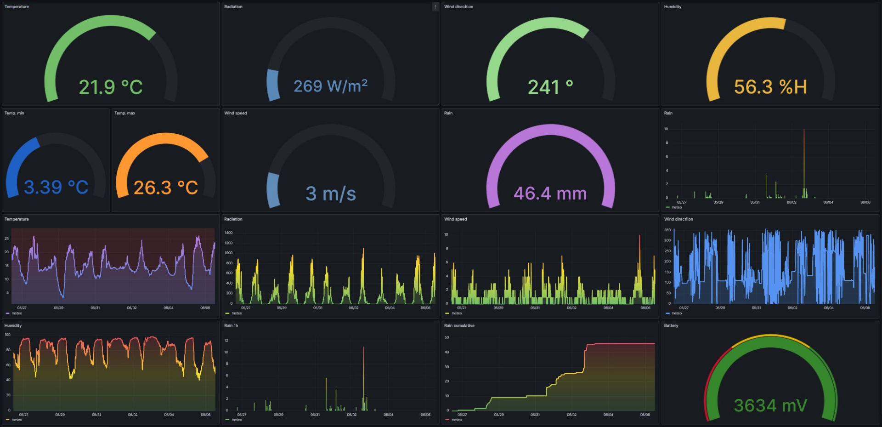Open the Radiation gauge panel's three-dot menu
The image size is (882, 427).
pos(435,7)
